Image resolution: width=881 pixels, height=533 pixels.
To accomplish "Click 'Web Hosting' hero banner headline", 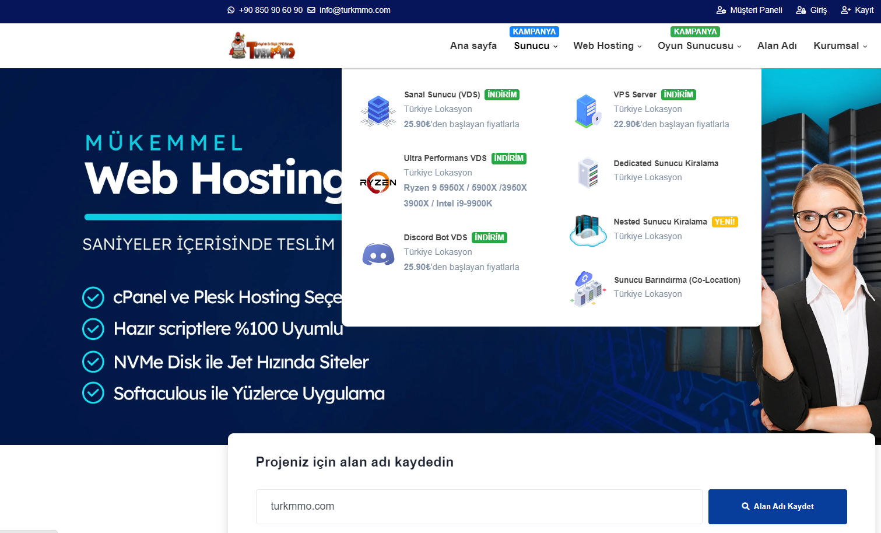I will [213, 179].
